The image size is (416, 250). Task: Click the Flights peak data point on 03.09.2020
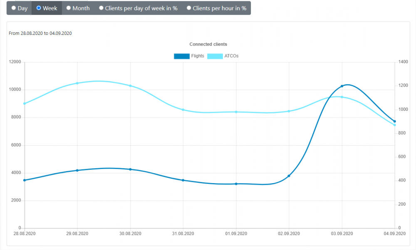point(342,86)
